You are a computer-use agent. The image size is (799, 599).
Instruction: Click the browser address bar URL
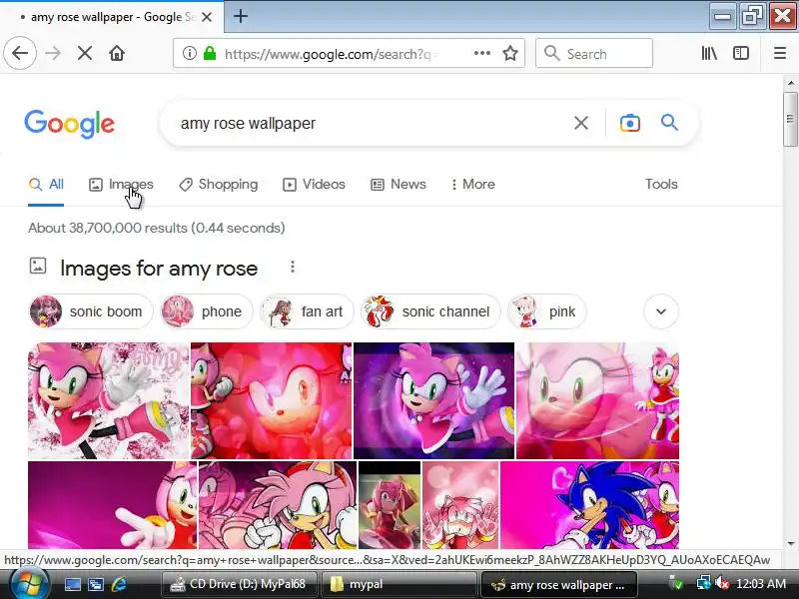click(332, 54)
